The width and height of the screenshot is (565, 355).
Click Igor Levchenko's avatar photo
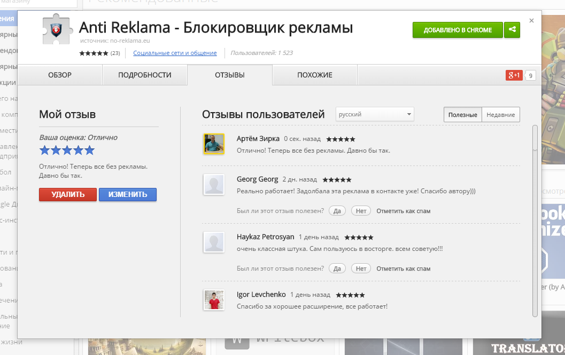point(214,299)
